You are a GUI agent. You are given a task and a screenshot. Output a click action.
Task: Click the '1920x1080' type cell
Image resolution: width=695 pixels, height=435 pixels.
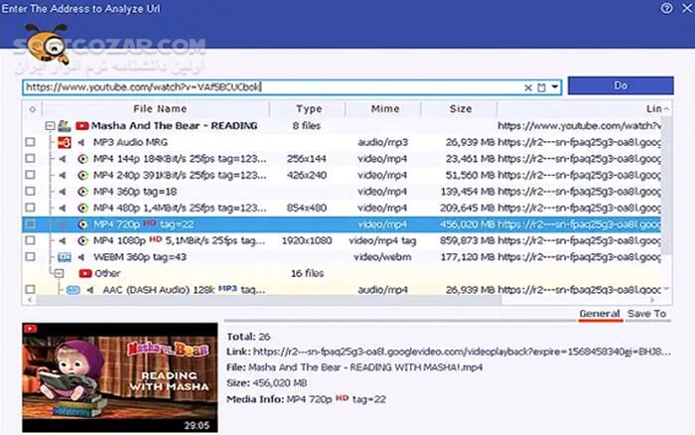click(307, 240)
